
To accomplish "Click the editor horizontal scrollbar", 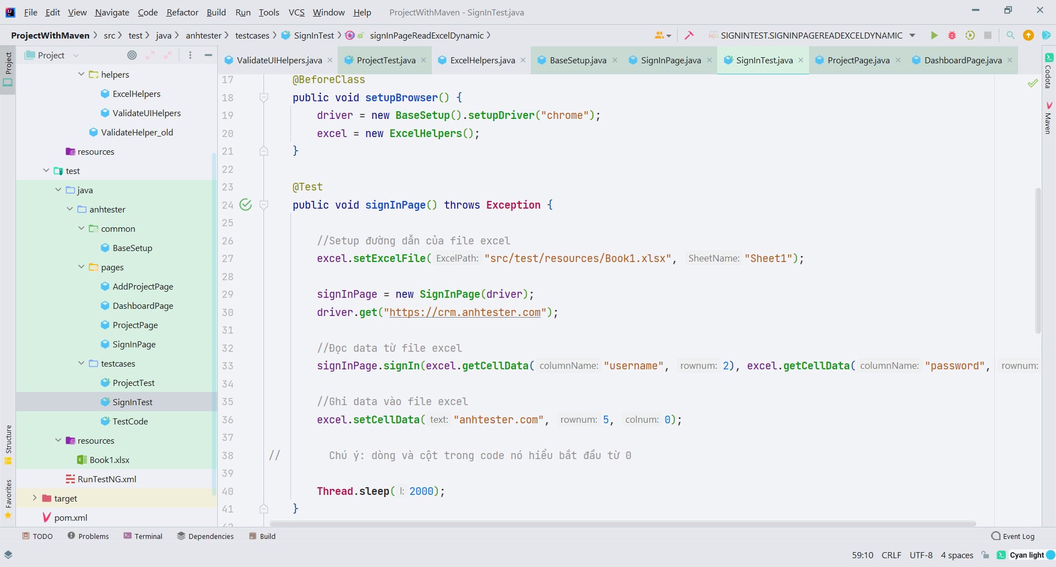I will click(623, 524).
